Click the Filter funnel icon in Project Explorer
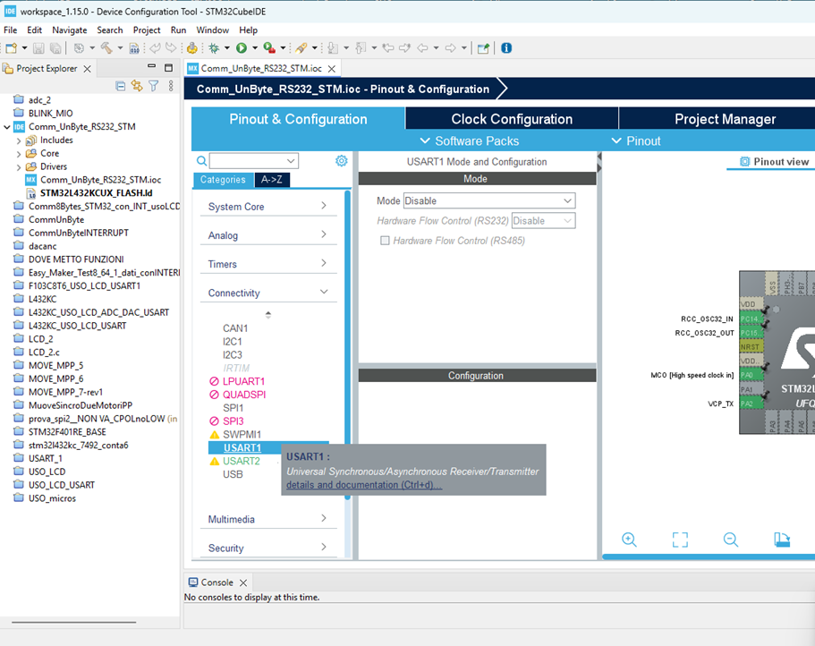The image size is (815, 646). 154,86
